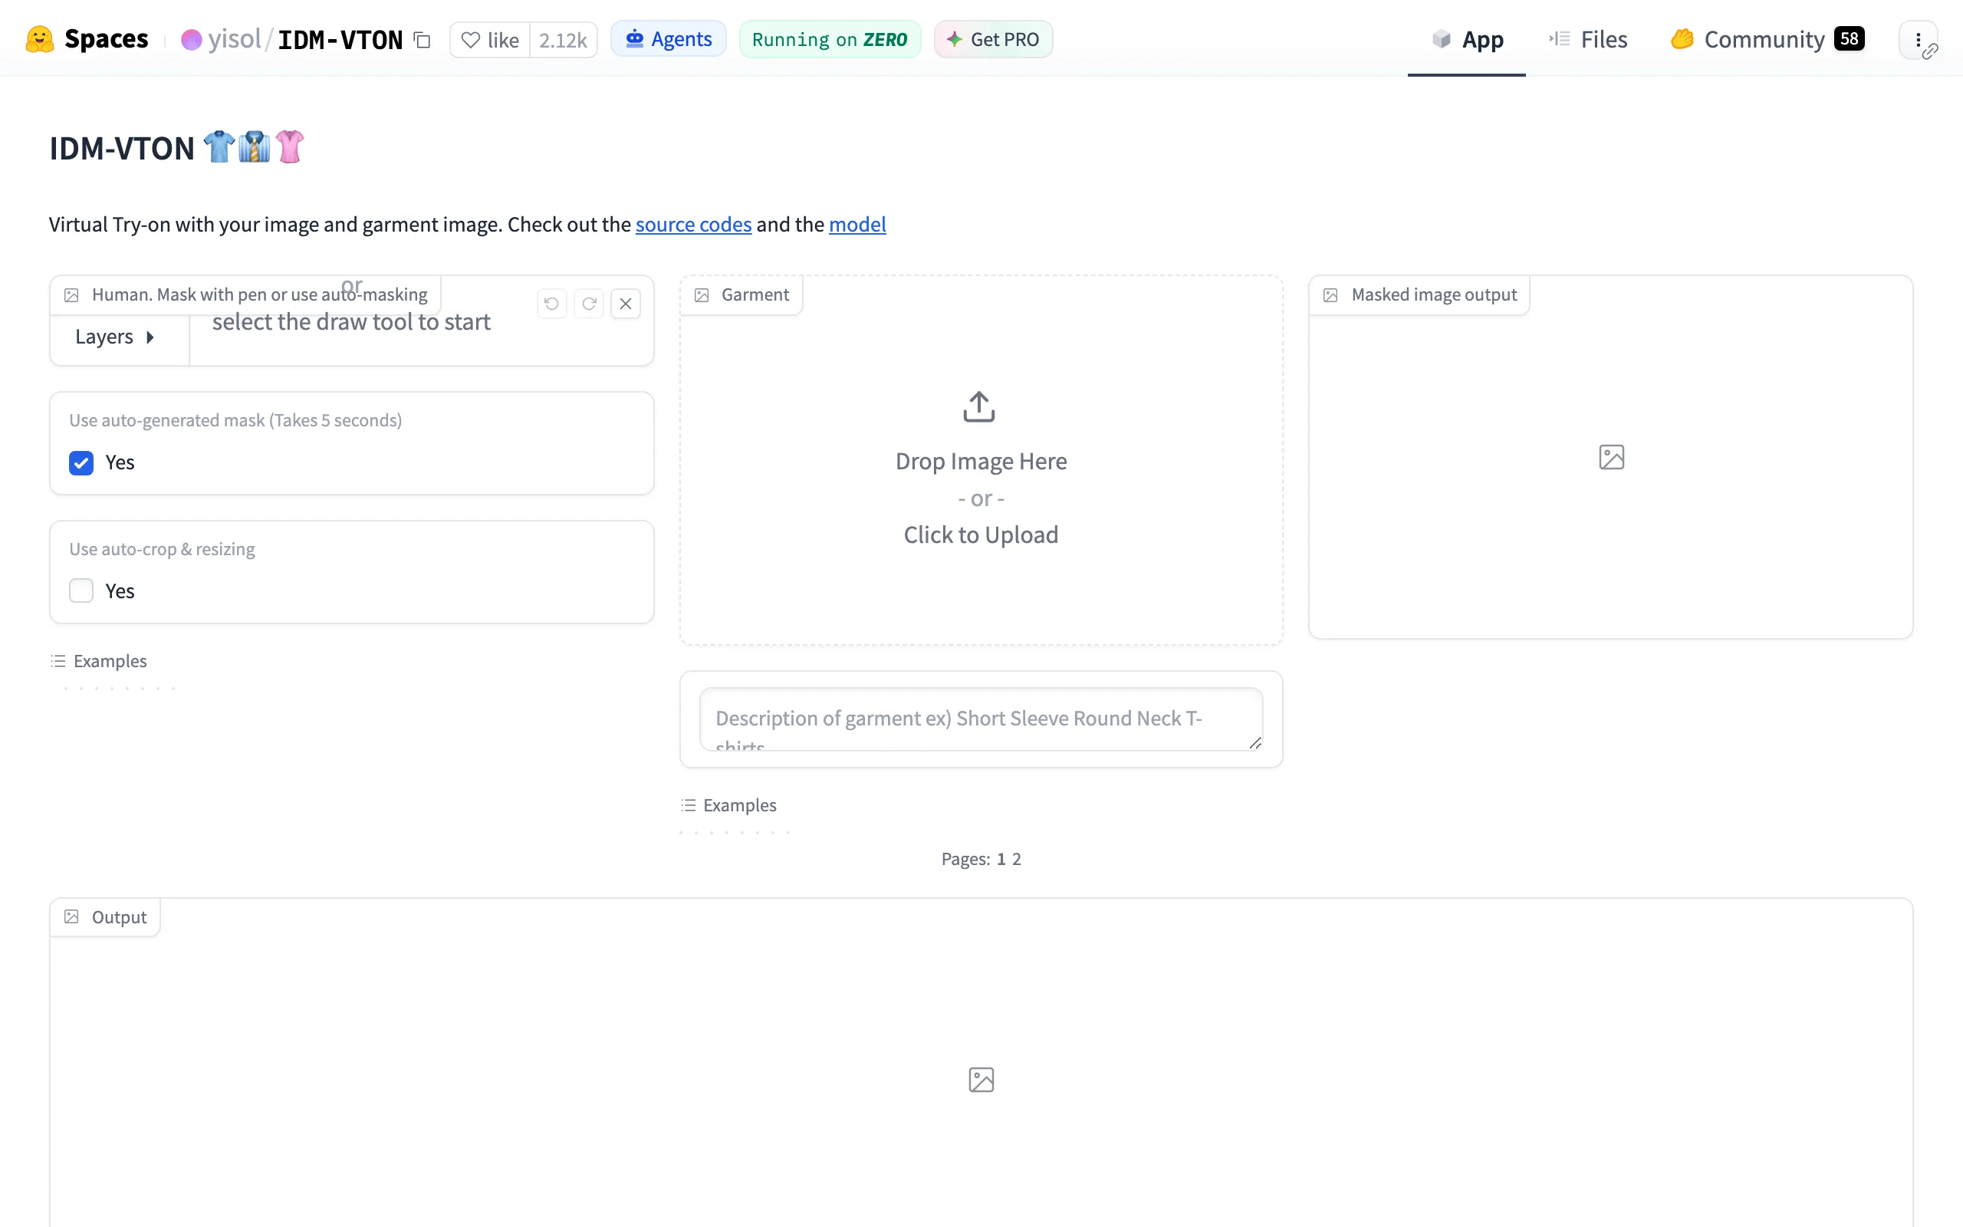Go to examples page 2
The image size is (1963, 1227).
(1016, 859)
